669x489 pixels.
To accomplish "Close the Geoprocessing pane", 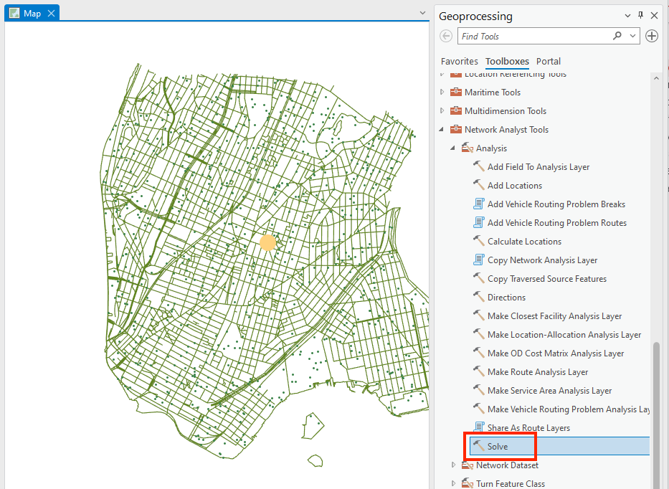I will 654,16.
